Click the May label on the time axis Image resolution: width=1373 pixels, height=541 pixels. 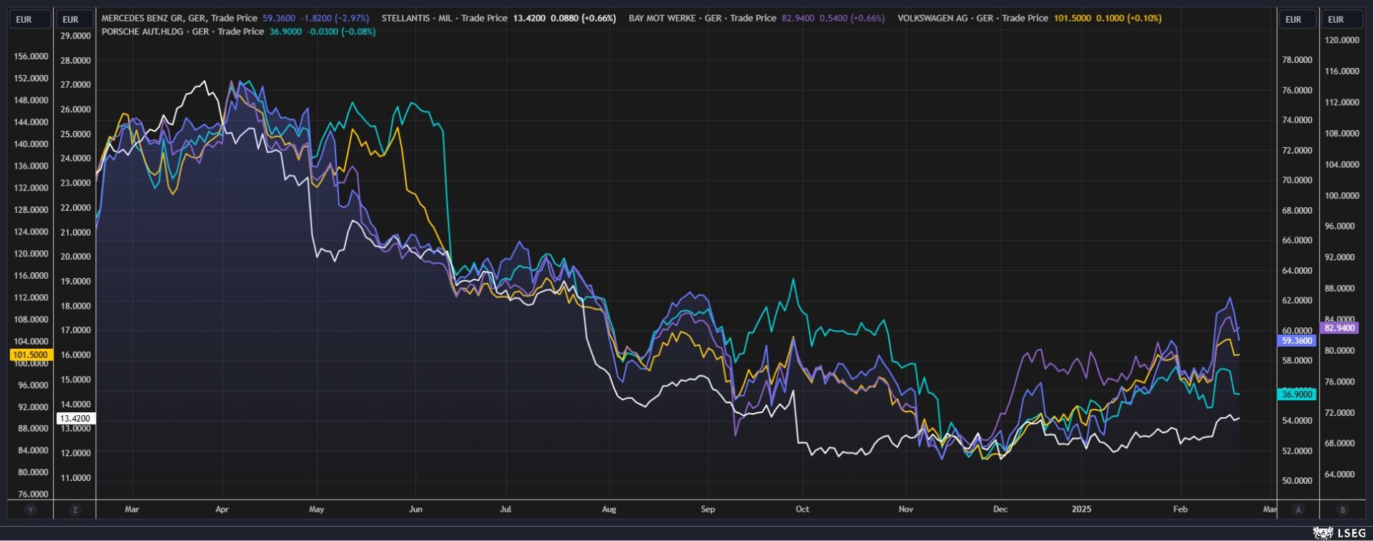[316, 510]
